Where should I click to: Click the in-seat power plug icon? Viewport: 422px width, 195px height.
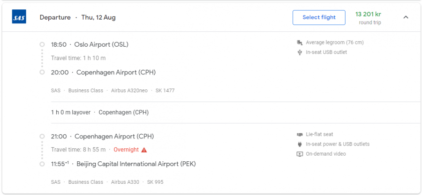coord(300,144)
